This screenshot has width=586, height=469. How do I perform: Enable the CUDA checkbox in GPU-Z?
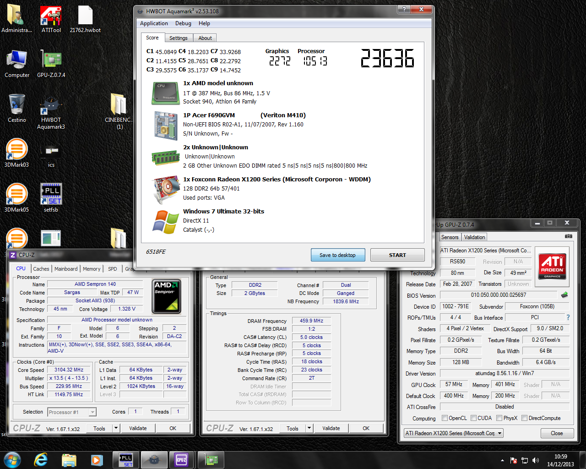coord(473,418)
